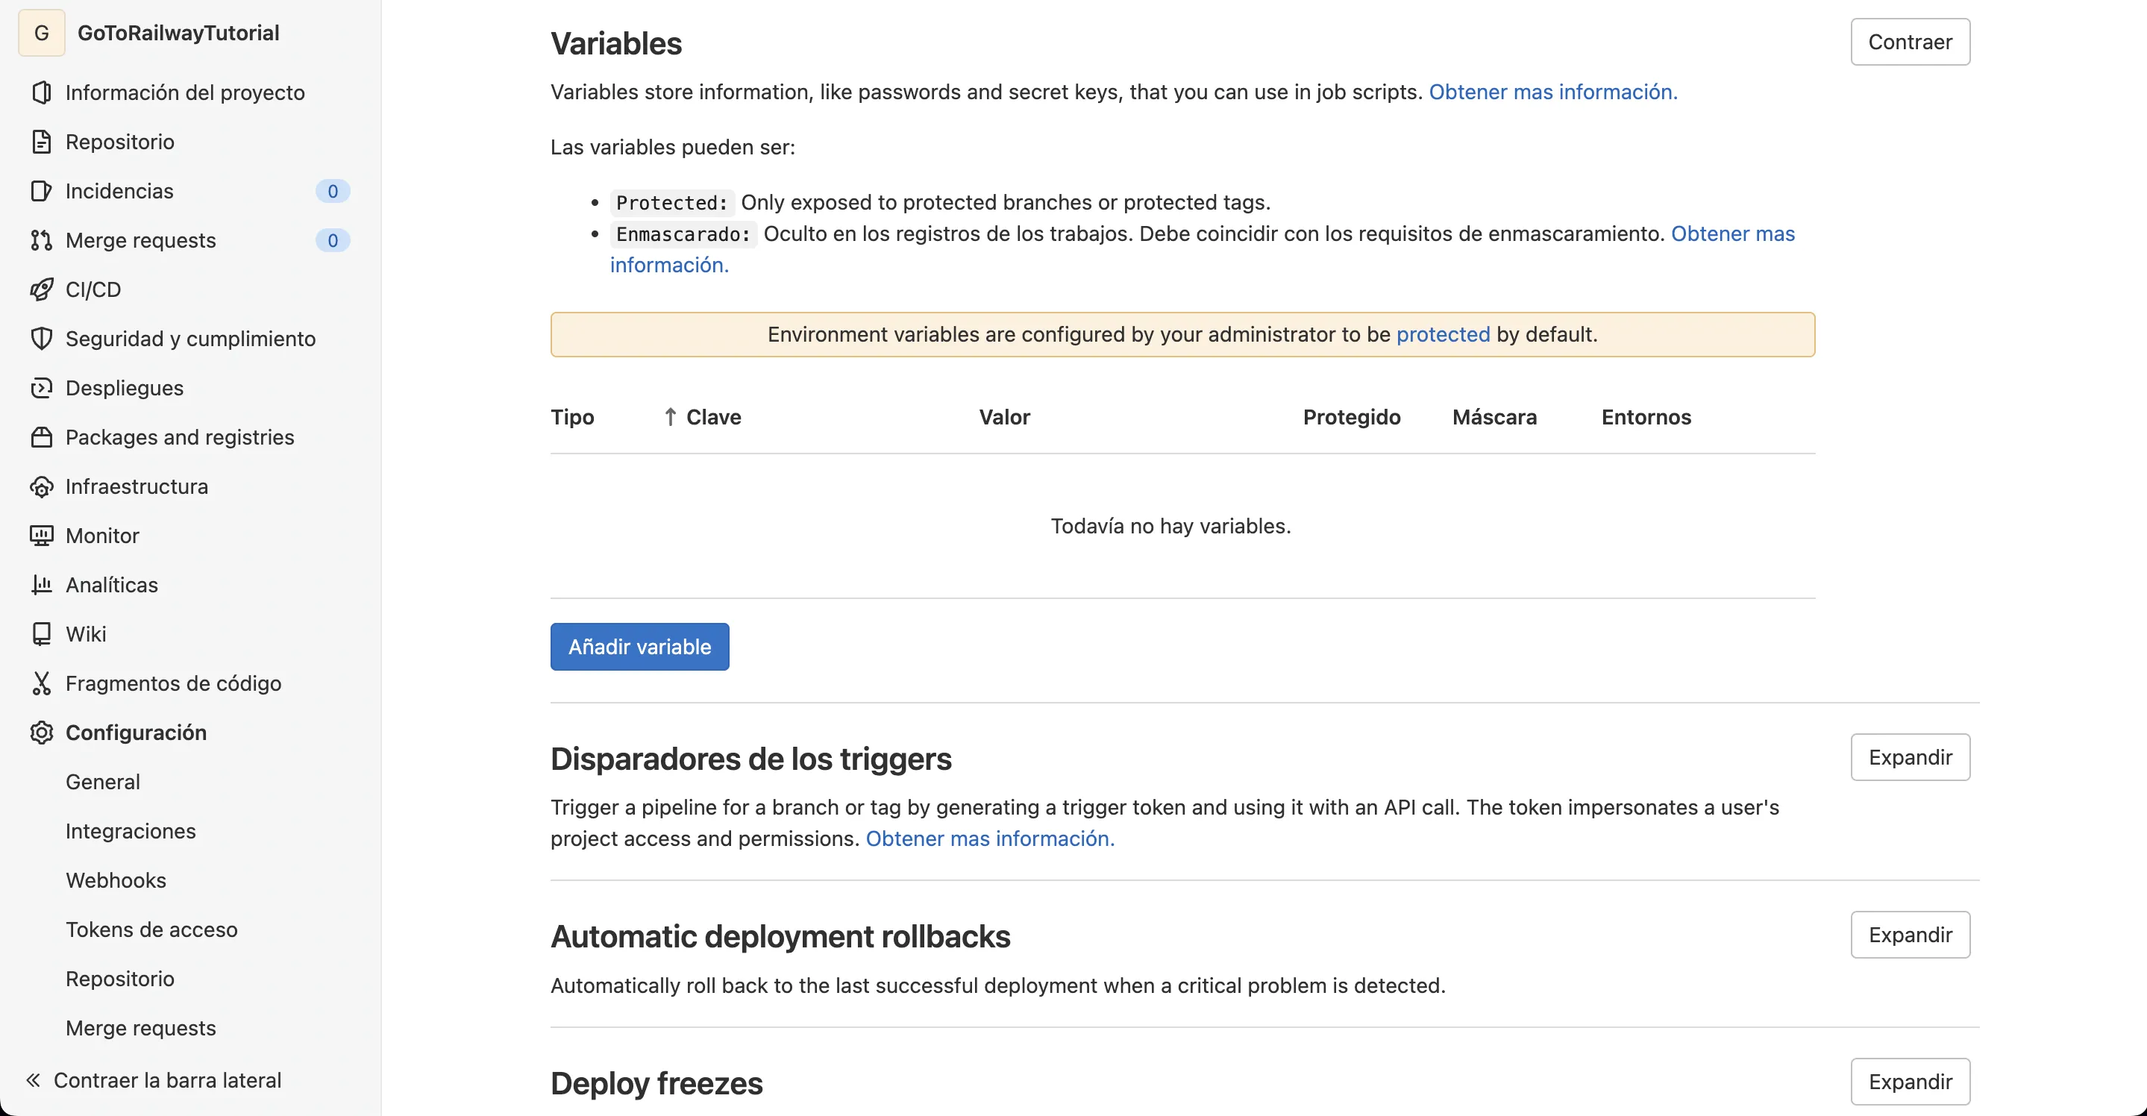The image size is (2147, 1116).
Task: Click the Configuración gear icon
Action: tap(41, 732)
